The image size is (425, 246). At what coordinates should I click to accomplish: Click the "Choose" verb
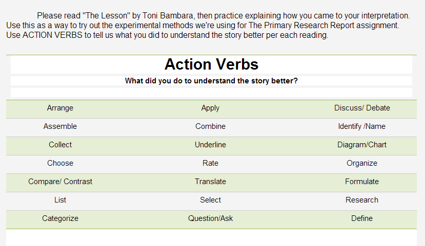point(60,163)
